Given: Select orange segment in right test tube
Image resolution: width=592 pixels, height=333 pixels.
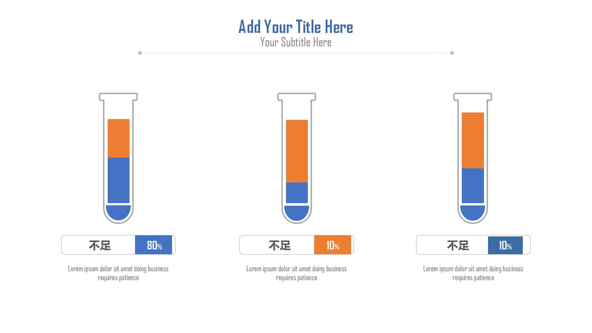Looking at the screenshot, I should coord(473,140).
